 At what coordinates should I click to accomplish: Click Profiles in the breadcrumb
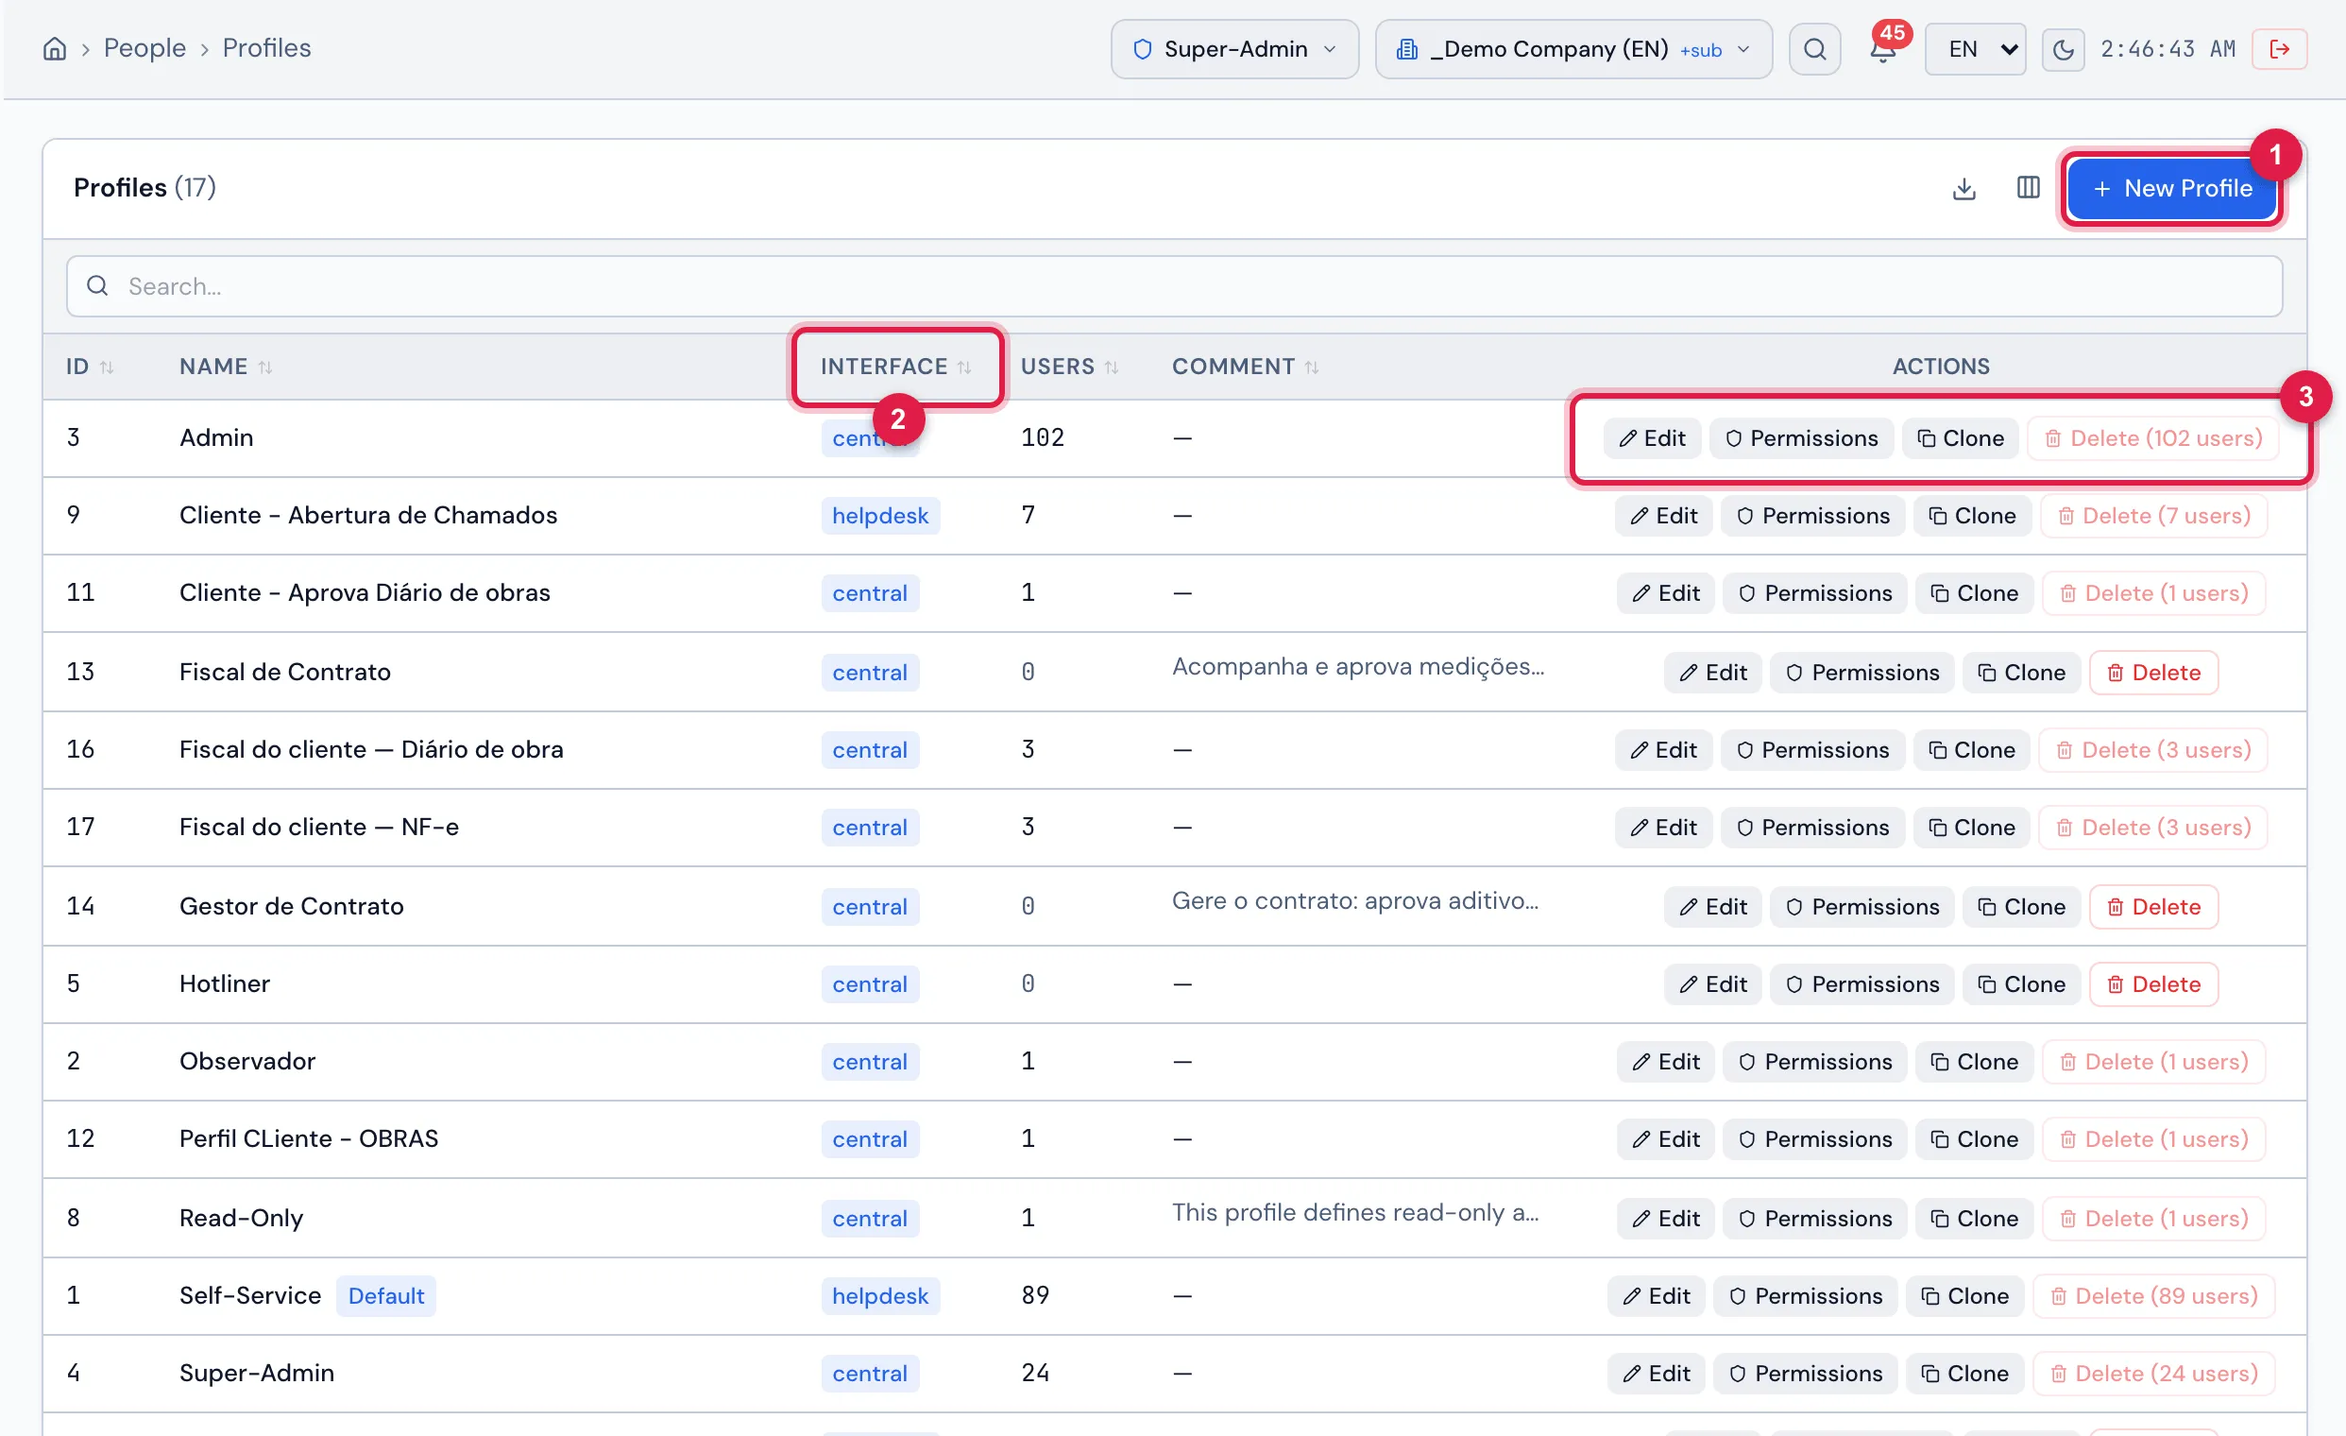coord(266,47)
